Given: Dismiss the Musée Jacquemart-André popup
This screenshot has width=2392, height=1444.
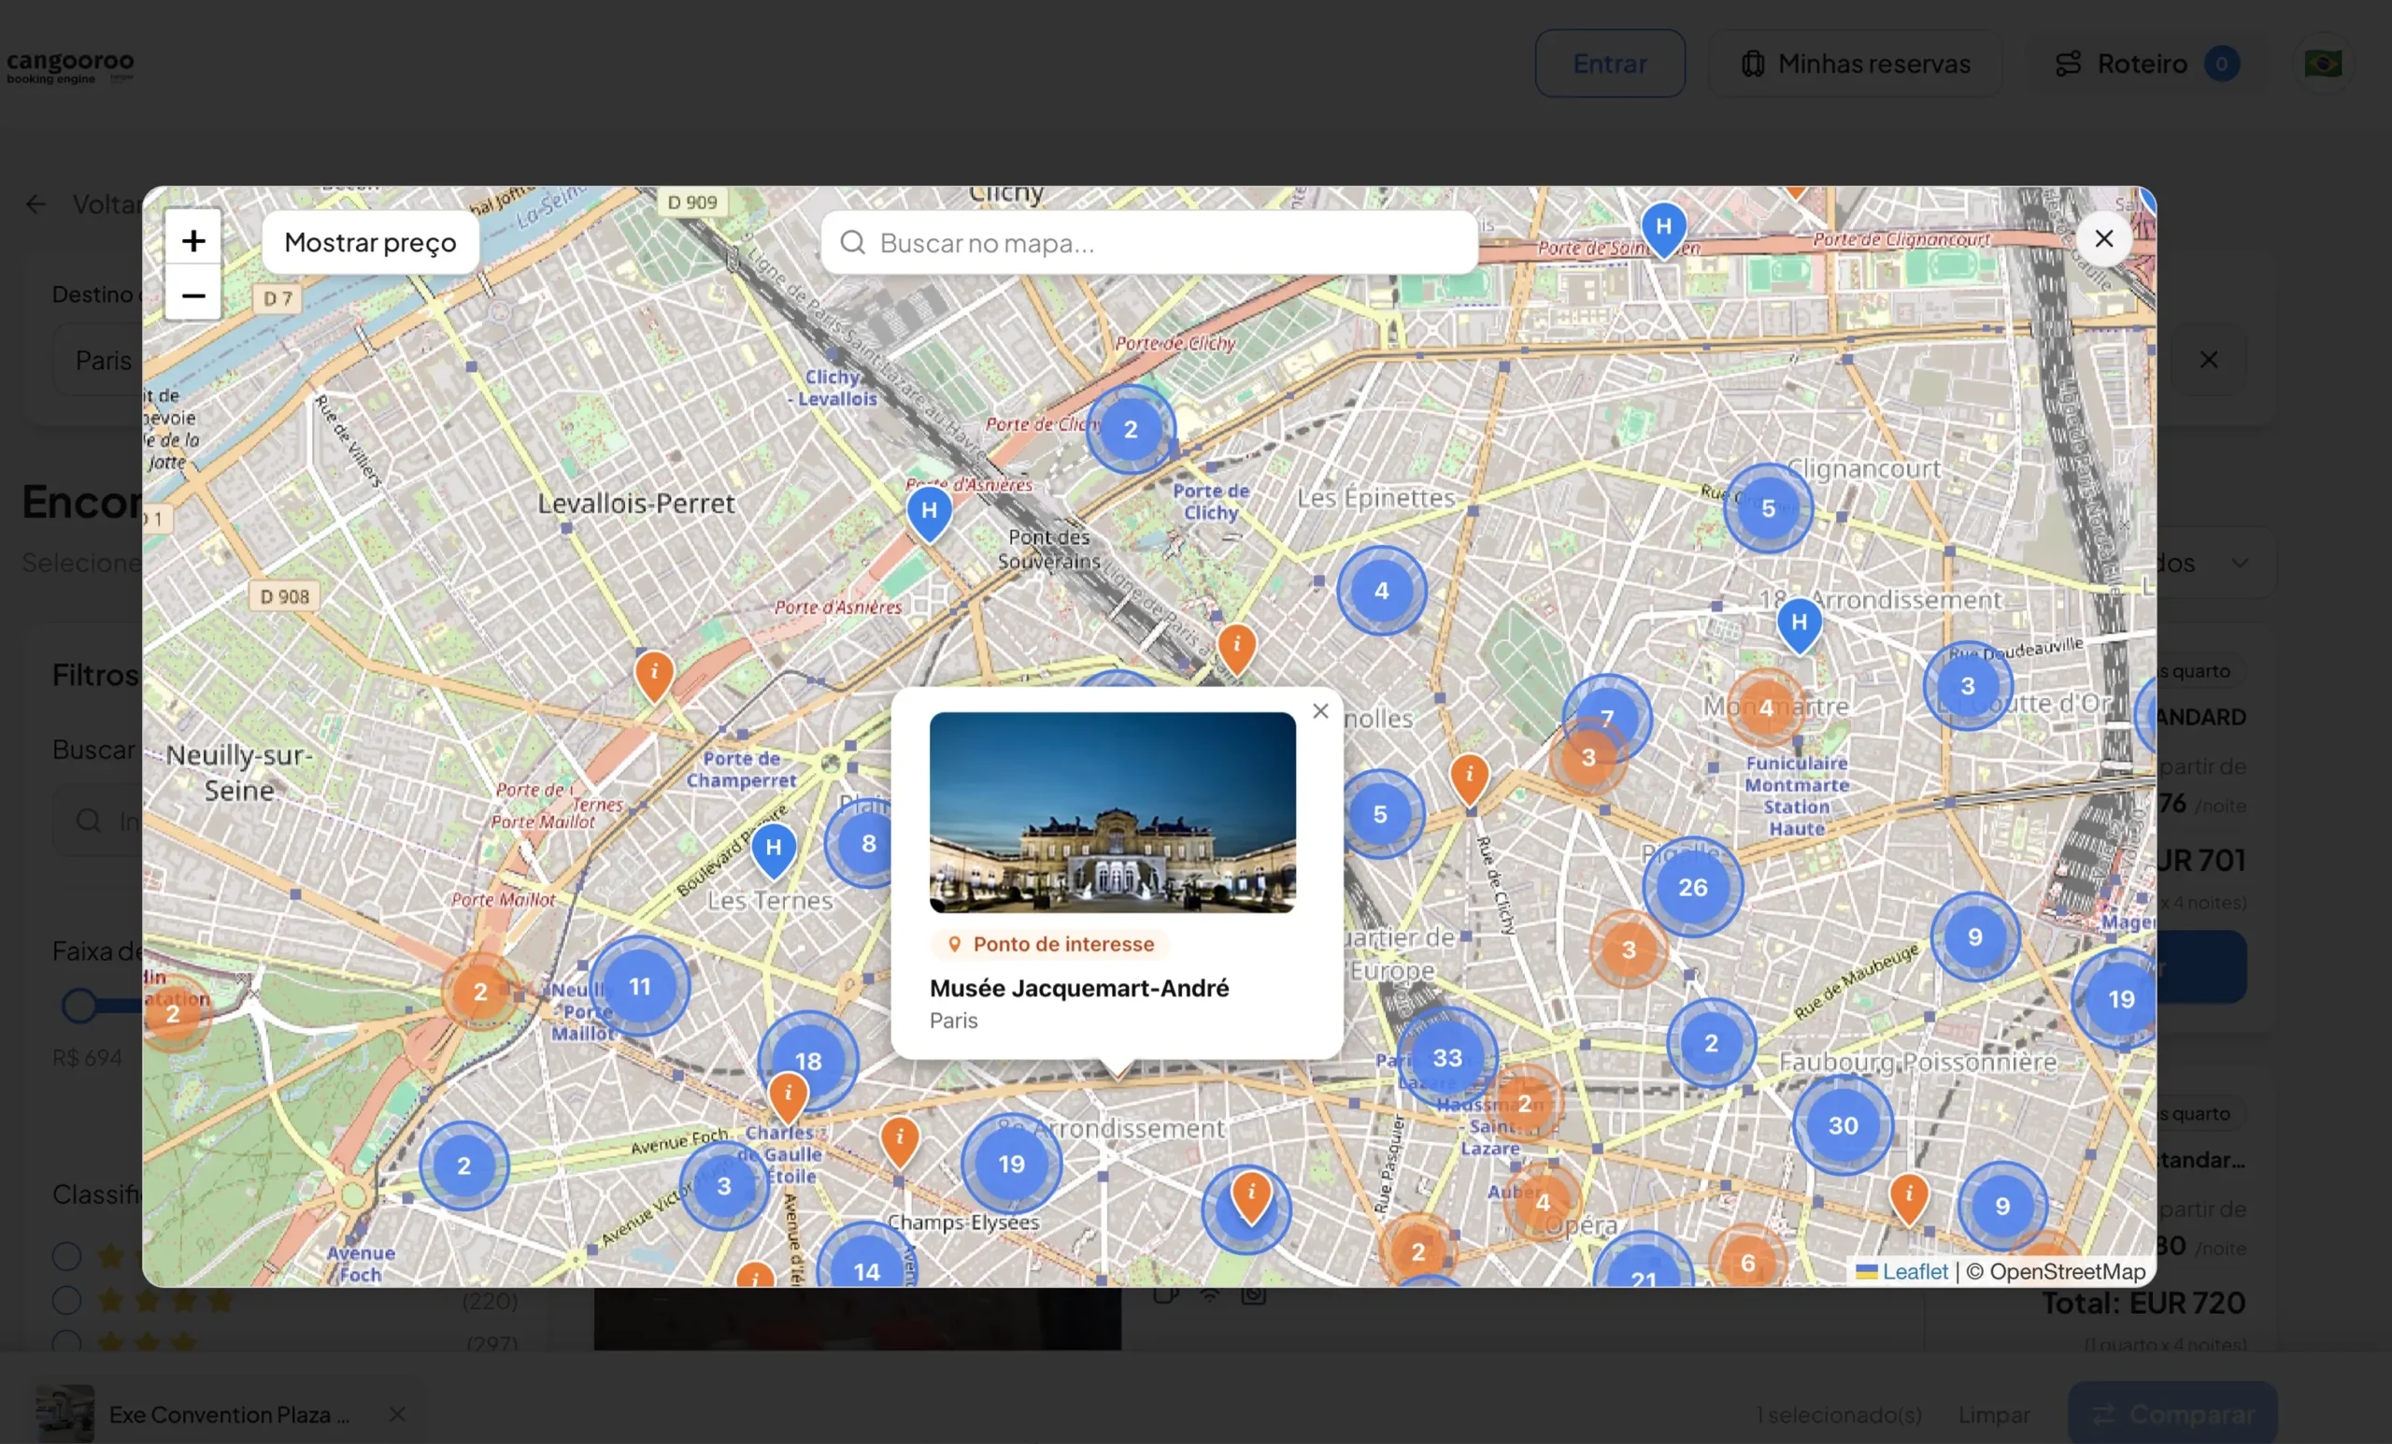Looking at the screenshot, I should coord(1320,711).
